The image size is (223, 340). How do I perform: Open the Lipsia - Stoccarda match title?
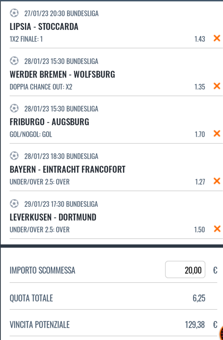(x=44, y=27)
